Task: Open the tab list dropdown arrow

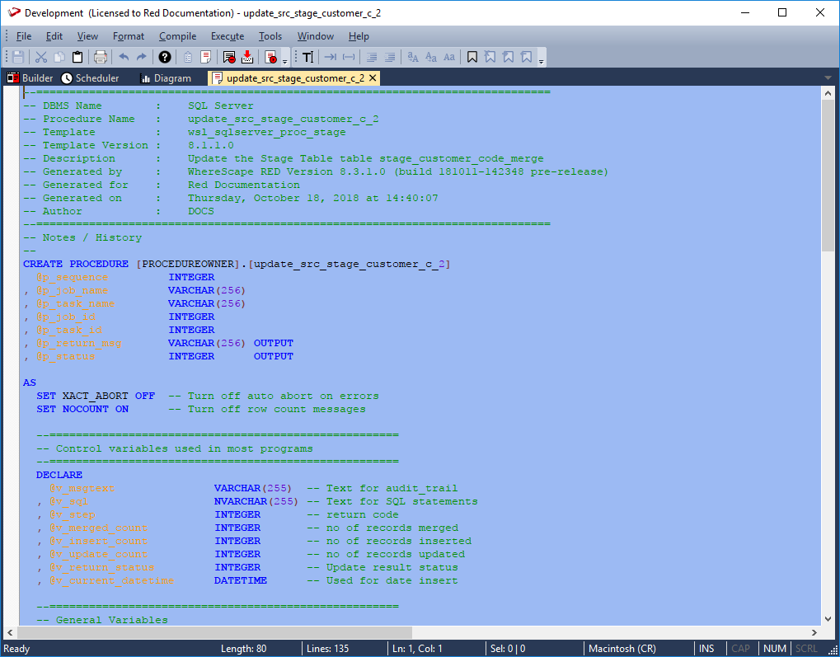Action: click(828, 78)
